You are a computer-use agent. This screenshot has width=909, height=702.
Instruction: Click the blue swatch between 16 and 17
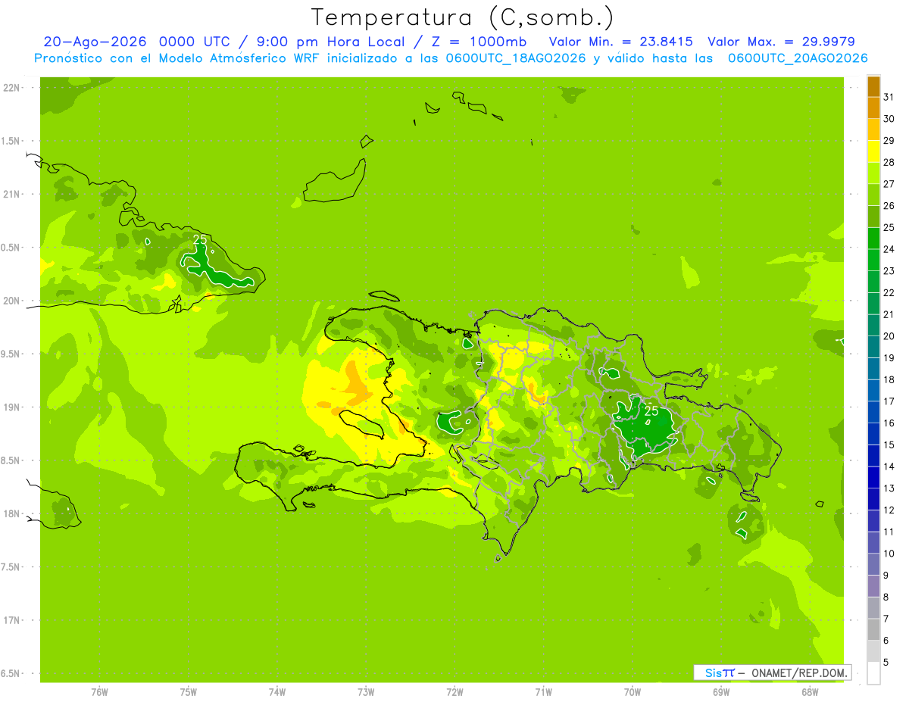[x=873, y=412]
